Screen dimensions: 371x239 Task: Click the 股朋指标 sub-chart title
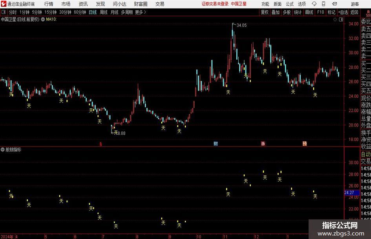click(13, 150)
